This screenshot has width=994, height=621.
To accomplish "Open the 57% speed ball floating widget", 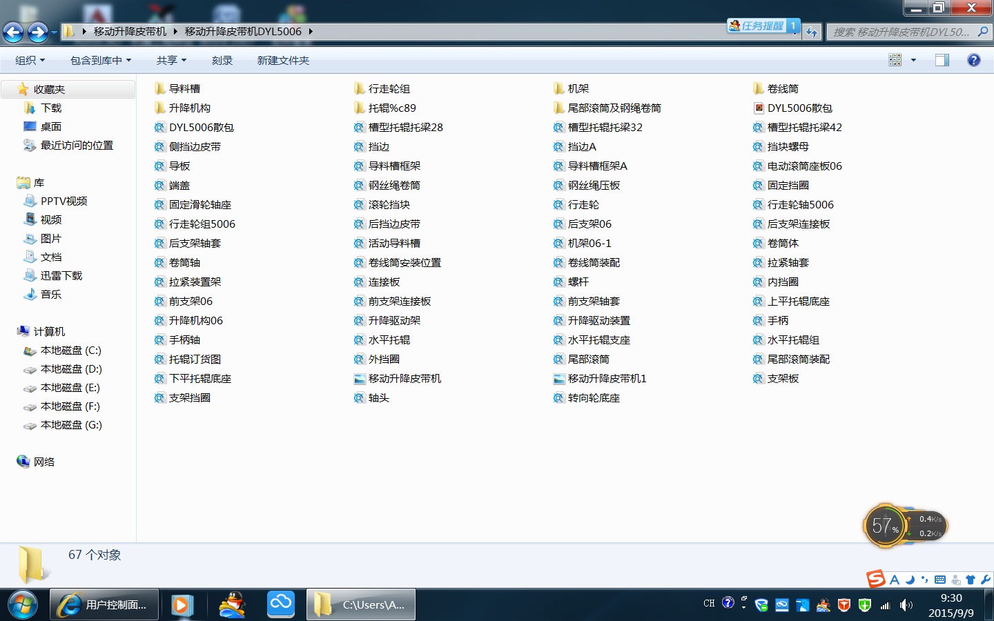I will (x=886, y=526).
